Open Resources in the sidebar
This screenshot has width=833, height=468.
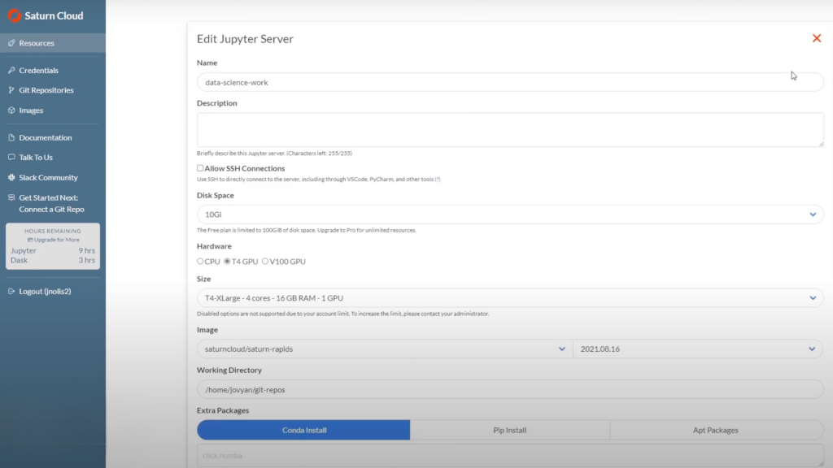pos(53,43)
